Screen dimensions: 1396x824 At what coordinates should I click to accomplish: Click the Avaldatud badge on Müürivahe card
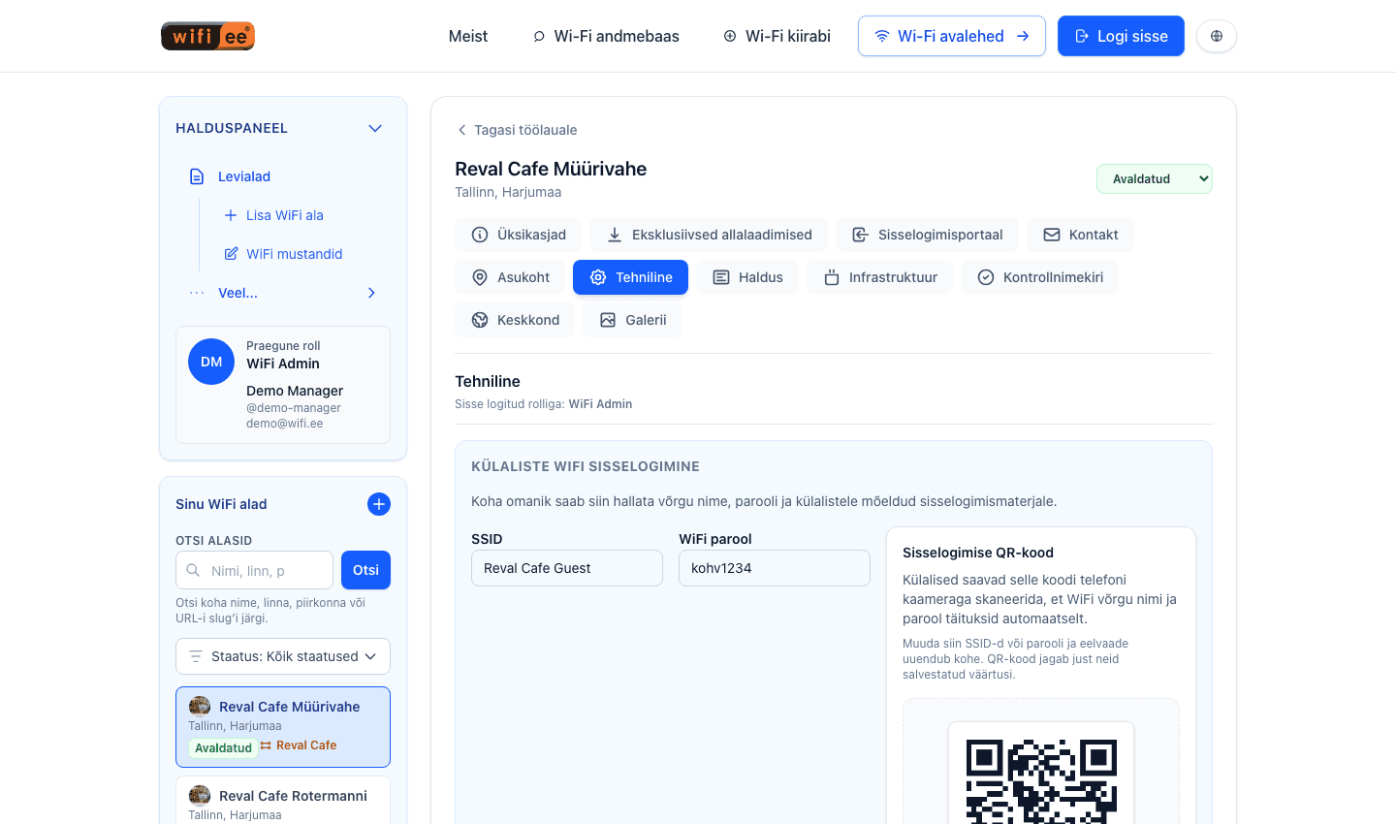(x=223, y=747)
